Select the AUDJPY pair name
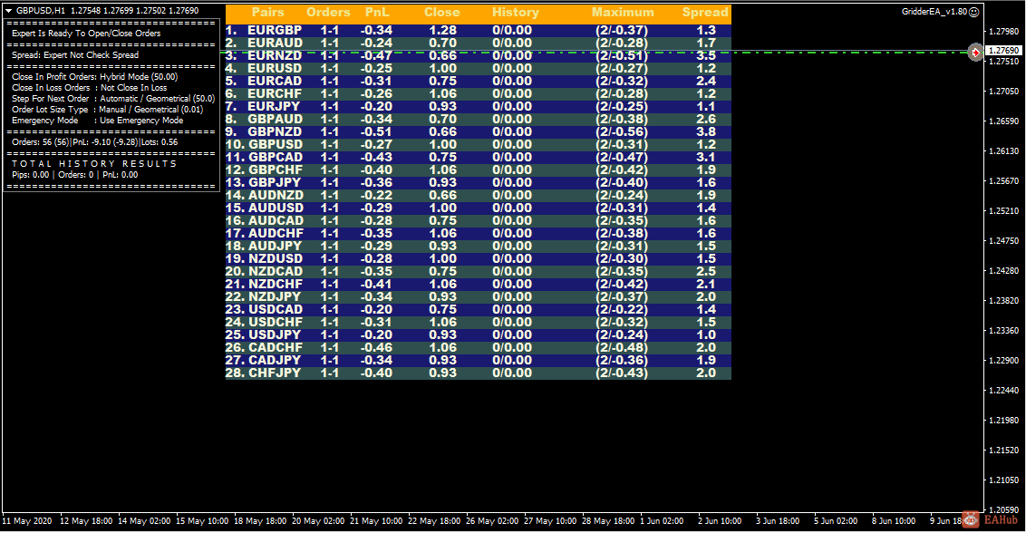 pos(276,247)
